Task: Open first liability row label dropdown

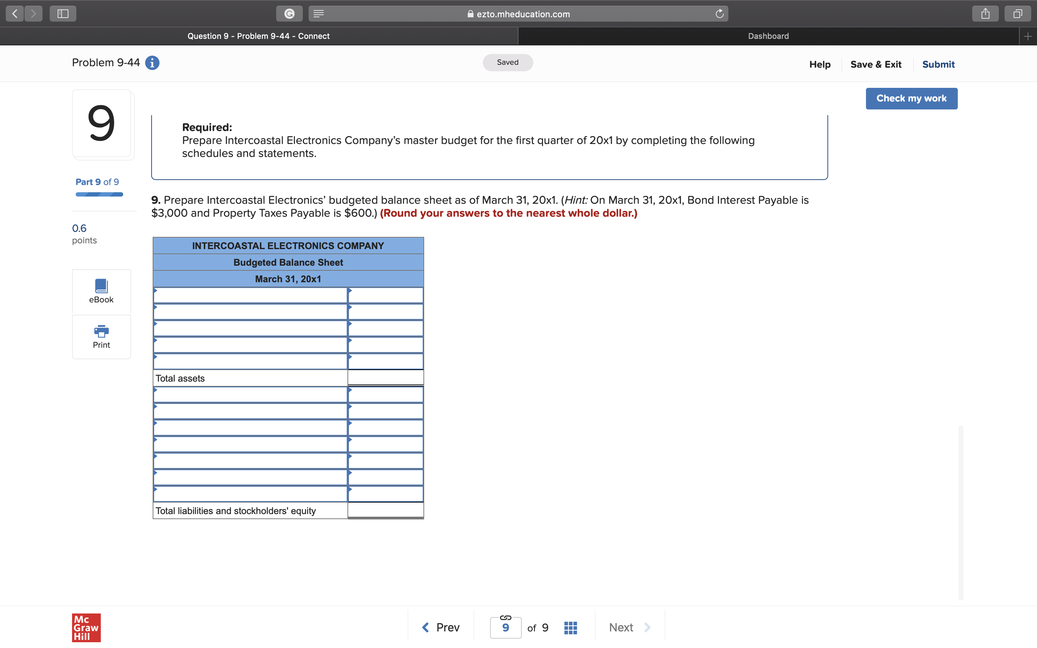Action: click(x=250, y=395)
